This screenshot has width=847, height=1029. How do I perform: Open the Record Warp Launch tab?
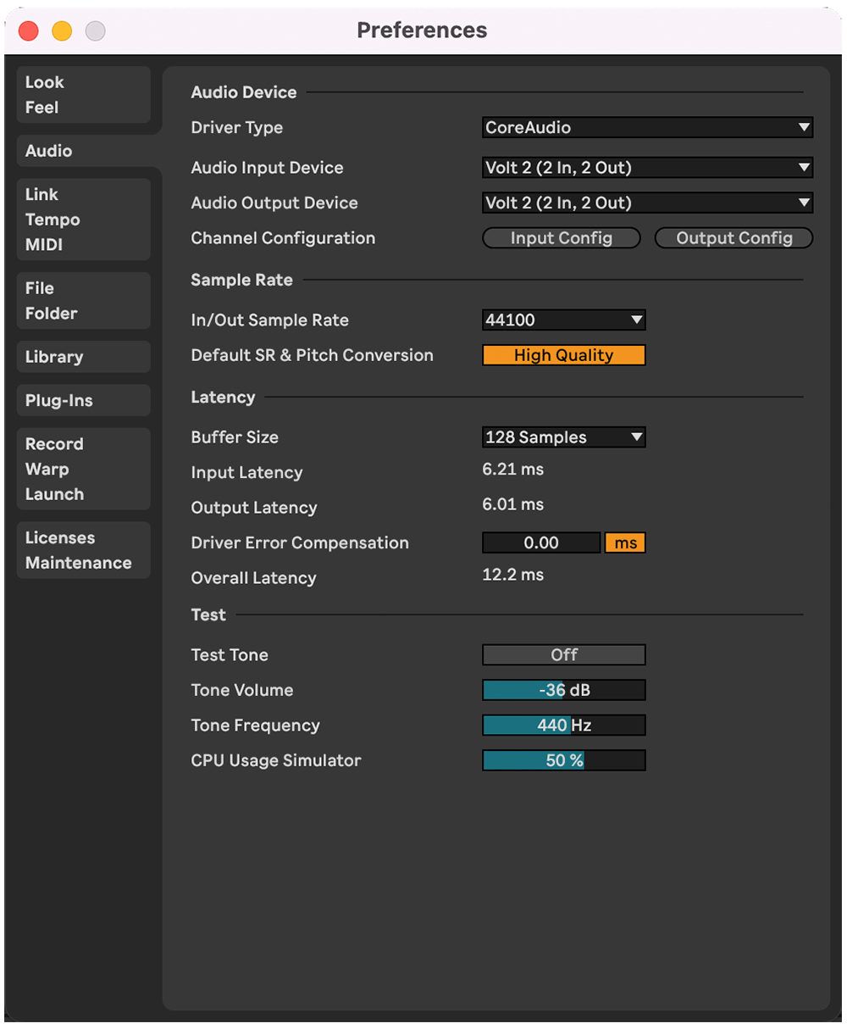83,469
